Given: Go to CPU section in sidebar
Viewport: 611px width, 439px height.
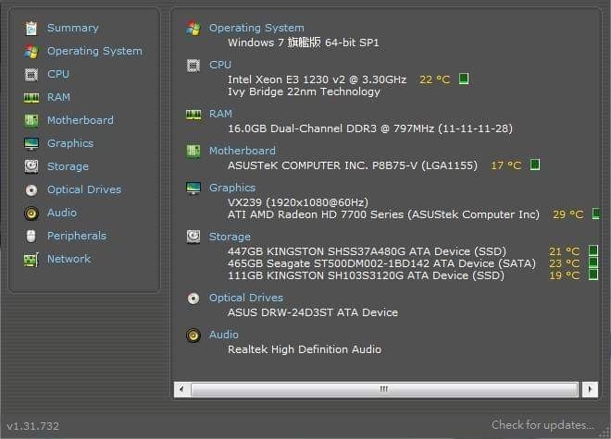Looking at the screenshot, I should (58, 74).
